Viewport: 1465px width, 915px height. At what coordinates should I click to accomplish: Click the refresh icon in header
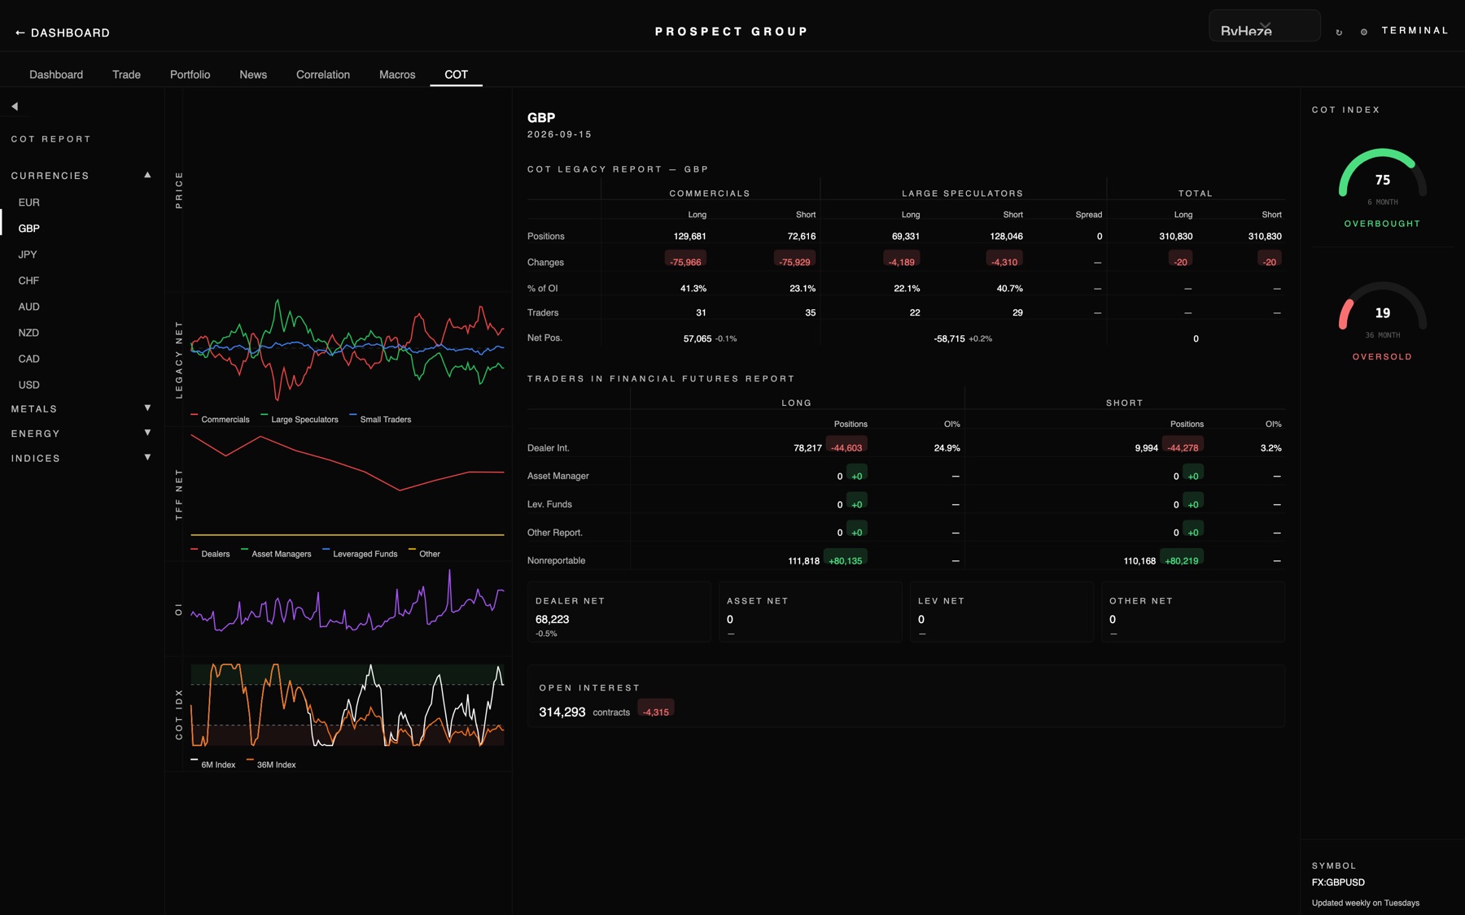point(1339,33)
